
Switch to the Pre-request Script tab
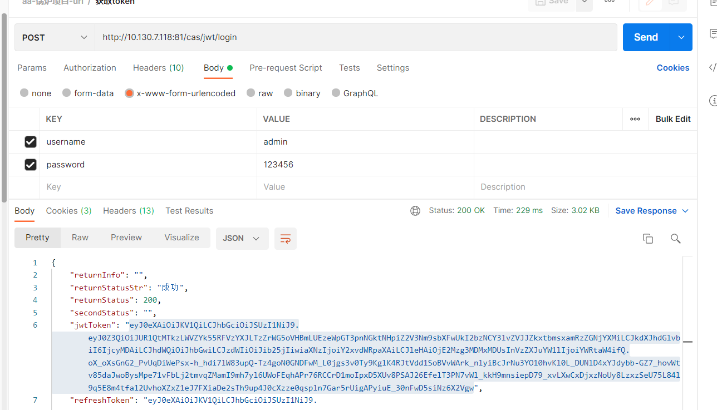(x=286, y=67)
